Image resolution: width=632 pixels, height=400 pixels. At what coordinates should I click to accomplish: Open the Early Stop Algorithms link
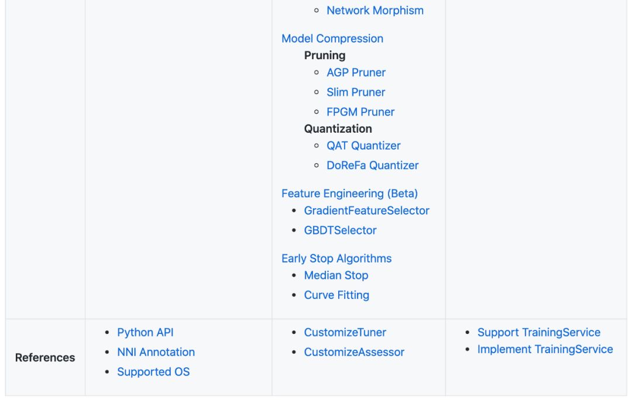coord(336,258)
